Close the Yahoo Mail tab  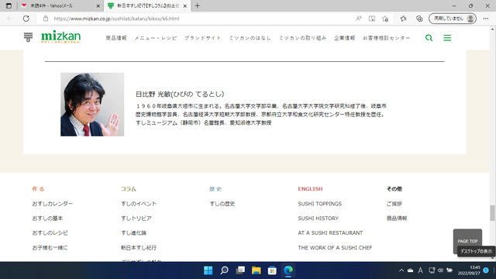coord(98,6)
